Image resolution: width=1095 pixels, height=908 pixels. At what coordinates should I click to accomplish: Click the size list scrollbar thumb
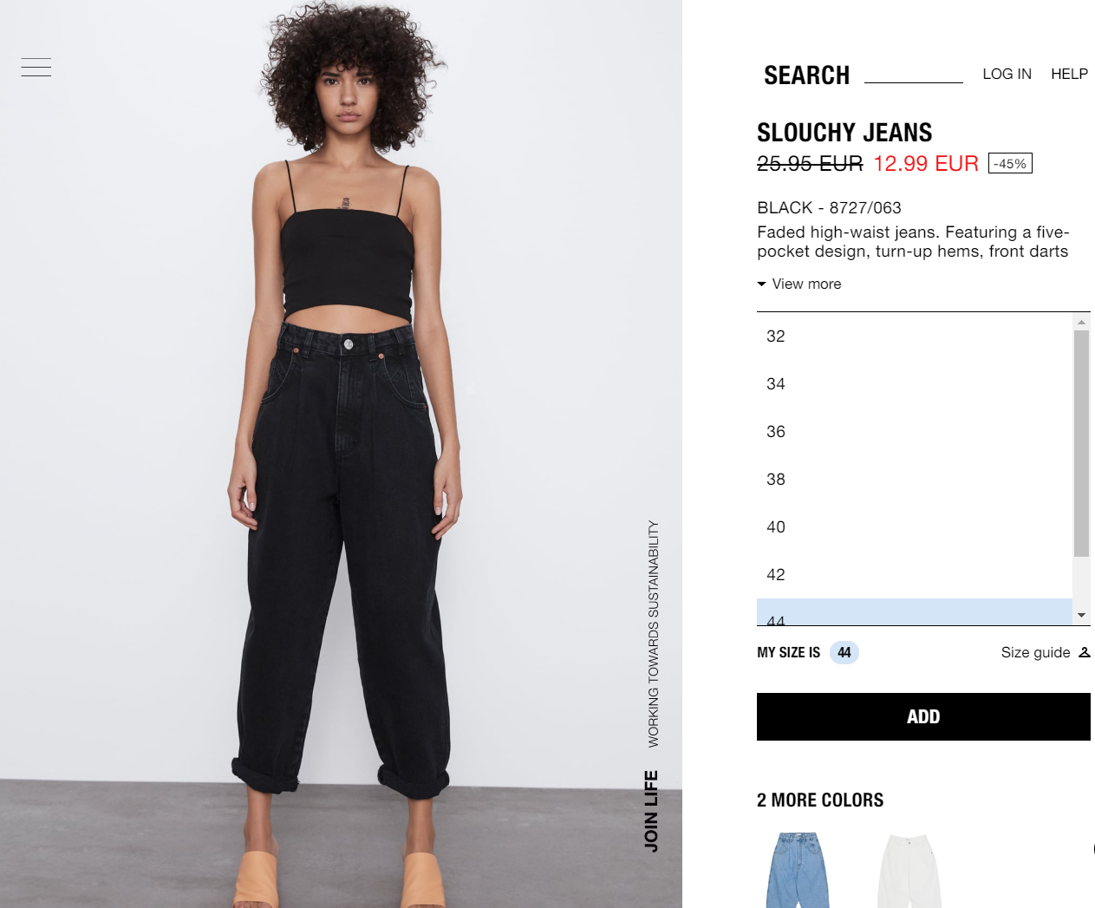point(1081,443)
